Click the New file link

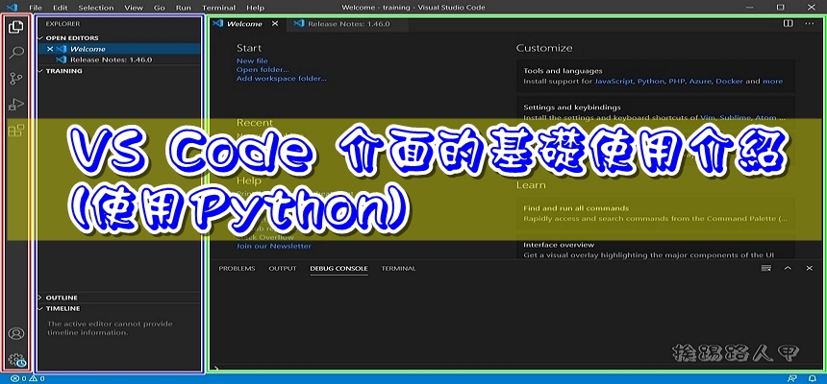coord(252,61)
